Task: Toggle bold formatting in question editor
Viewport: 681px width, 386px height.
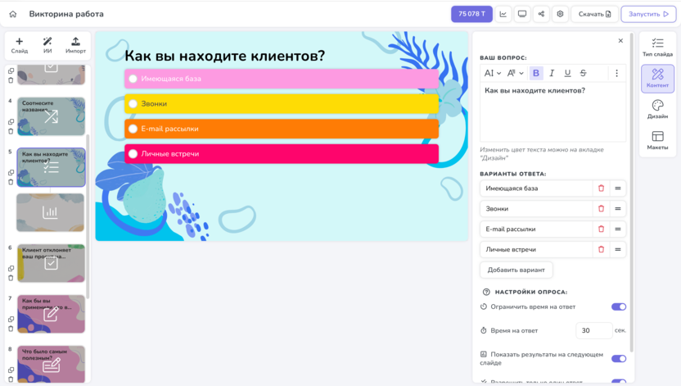Action: tap(536, 73)
